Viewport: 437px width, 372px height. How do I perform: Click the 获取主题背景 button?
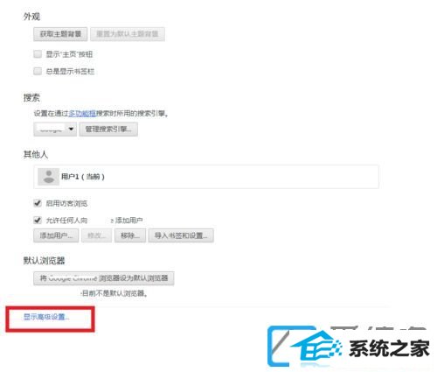tap(60, 34)
